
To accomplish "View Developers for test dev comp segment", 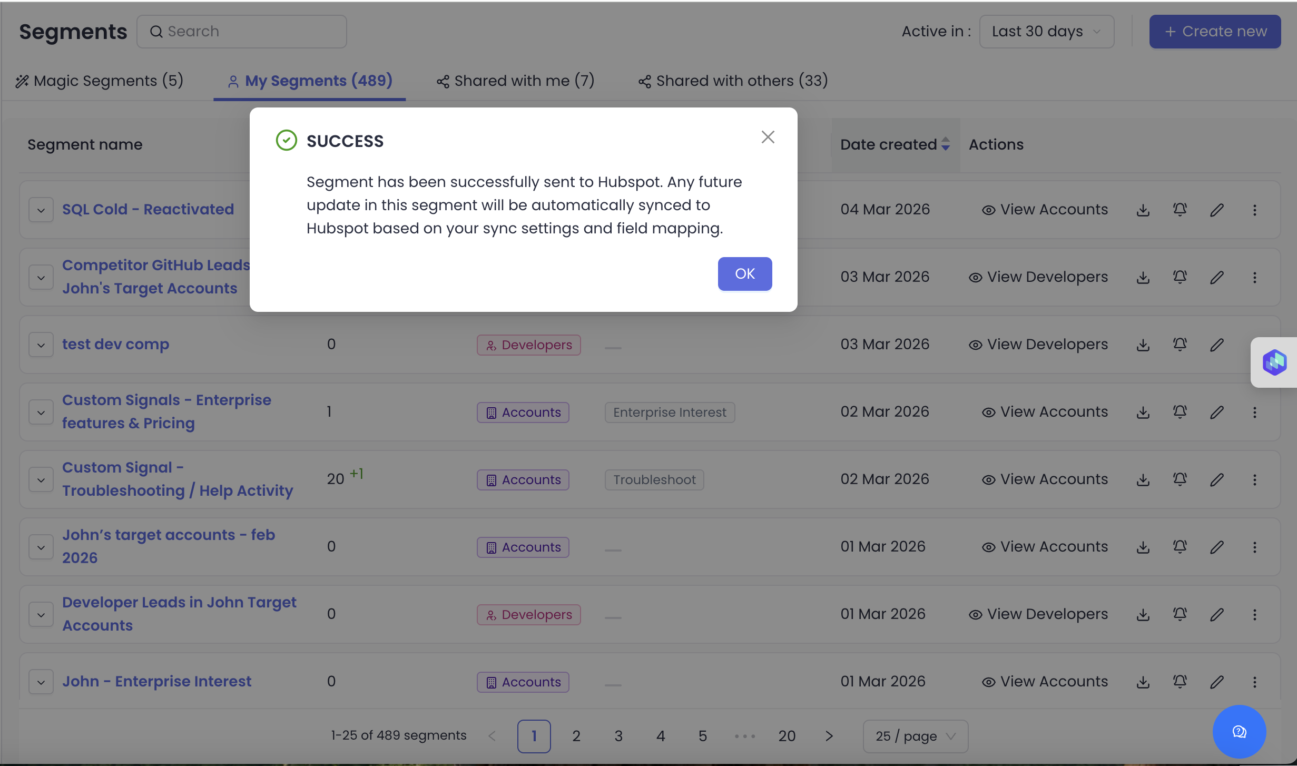I will (x=1038, y=345).
